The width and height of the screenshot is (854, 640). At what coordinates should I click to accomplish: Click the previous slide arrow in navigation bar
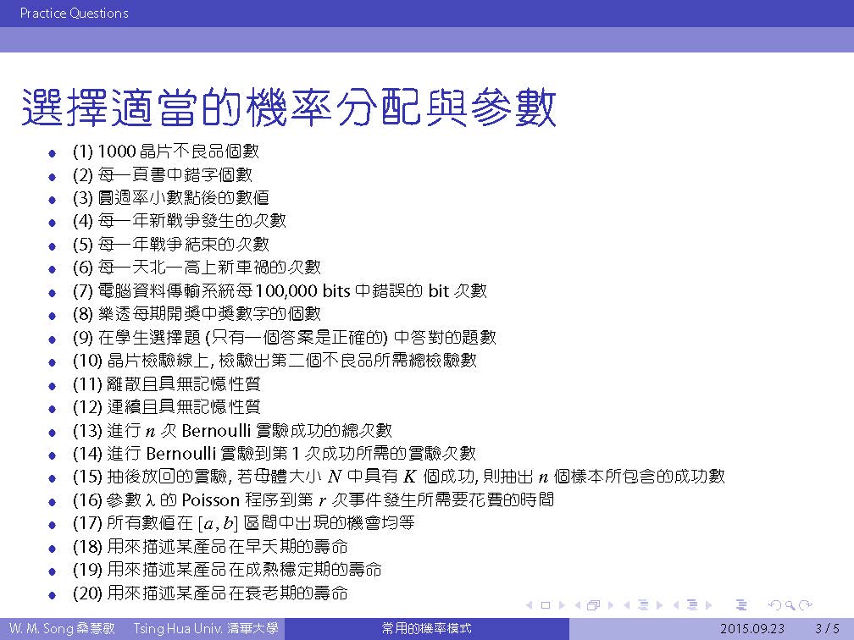click(x=530, y=605)
